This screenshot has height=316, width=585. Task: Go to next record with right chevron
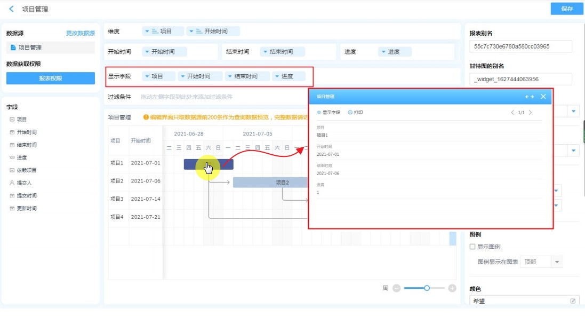point(530,113)
